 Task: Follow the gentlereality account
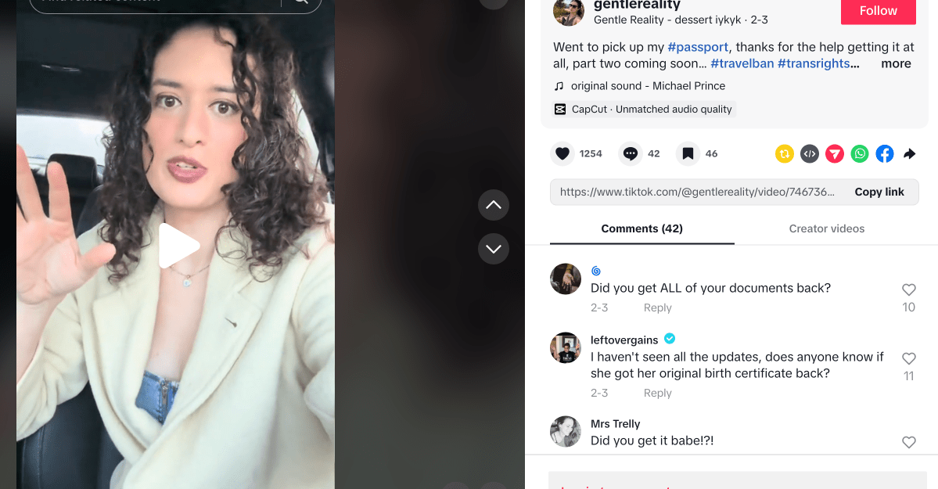(x=878, y=11)
